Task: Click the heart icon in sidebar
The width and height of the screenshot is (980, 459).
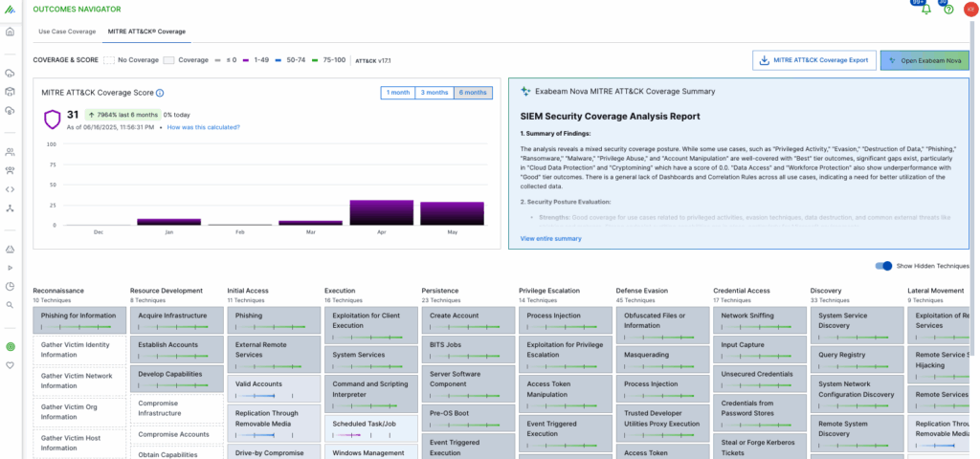Action: pyautogui.click(x=10, y=365)
